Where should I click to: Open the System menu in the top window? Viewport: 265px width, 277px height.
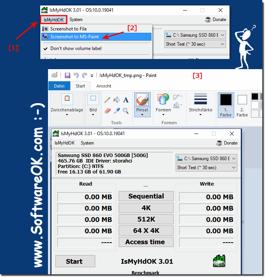(x=76, y=20)
